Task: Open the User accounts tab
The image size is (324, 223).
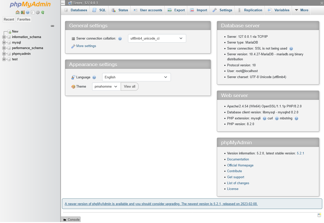Action: [147, 10]
